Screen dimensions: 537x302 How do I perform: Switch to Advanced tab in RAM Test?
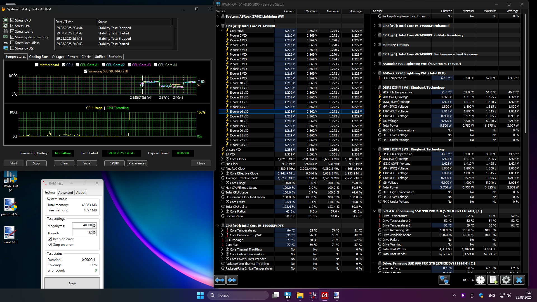(x=65, y=193)
